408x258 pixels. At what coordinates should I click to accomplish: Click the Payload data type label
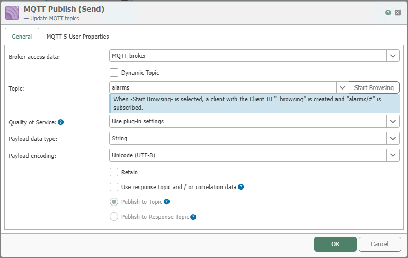pos(33,139)
